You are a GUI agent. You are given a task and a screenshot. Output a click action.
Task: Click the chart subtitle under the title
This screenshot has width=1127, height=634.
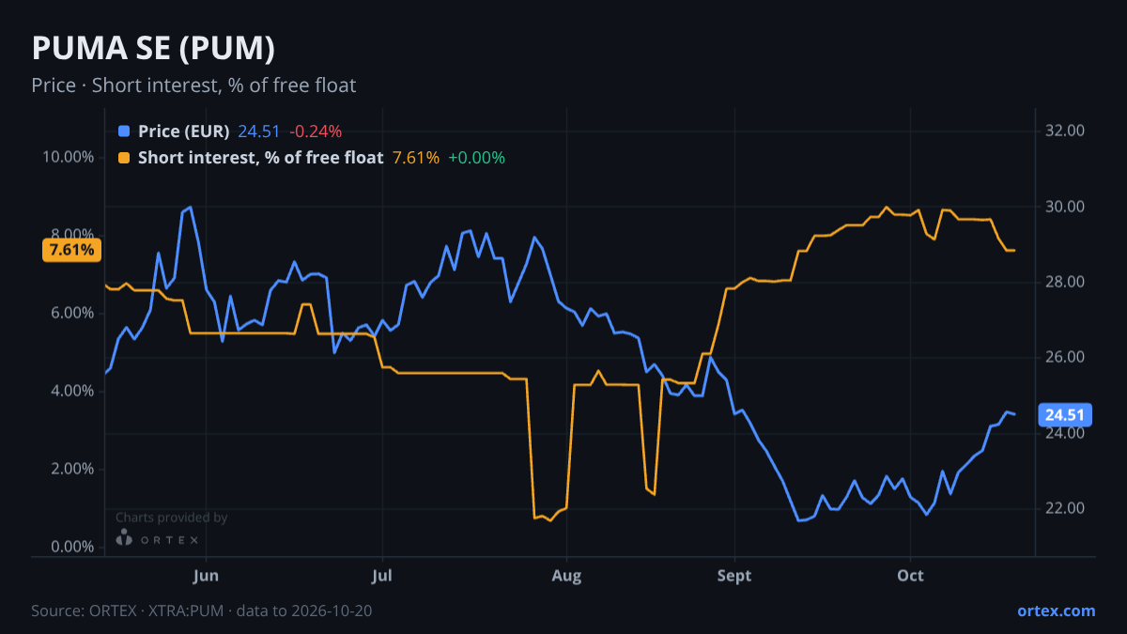pyautogui.click(x=193, y=85)
